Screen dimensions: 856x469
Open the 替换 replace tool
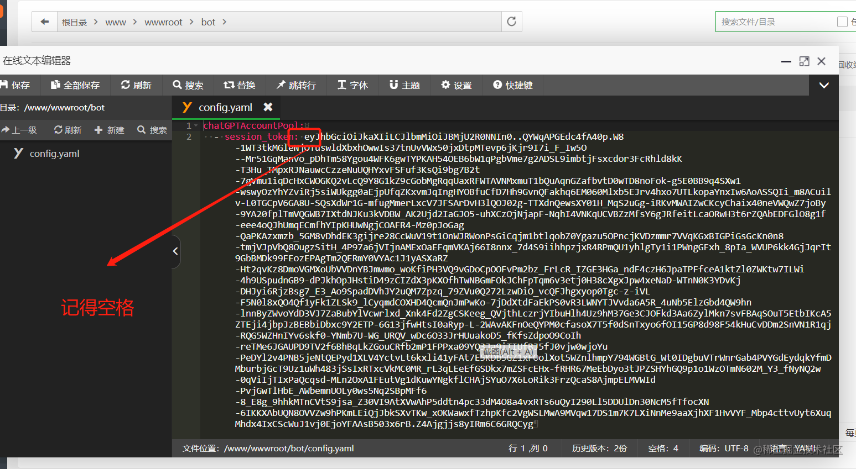(239, 85)
